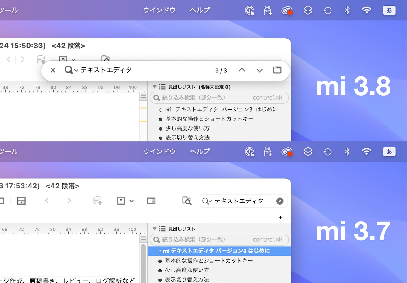Click Bluetooth icon in lower menu bar
The width and height of the screenshot is (407, 283).
(347, 152)
